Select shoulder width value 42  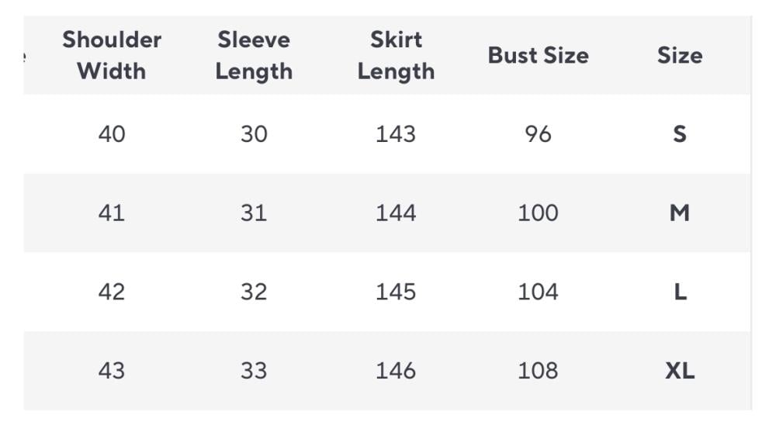click(112, 292)
